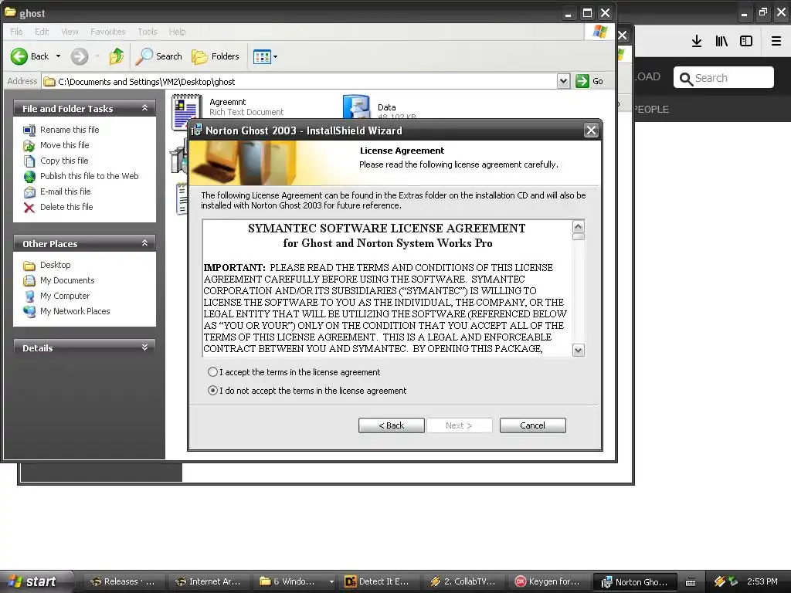
Task: Click the green Back arrow in Explorer
Action: (19, 56)
